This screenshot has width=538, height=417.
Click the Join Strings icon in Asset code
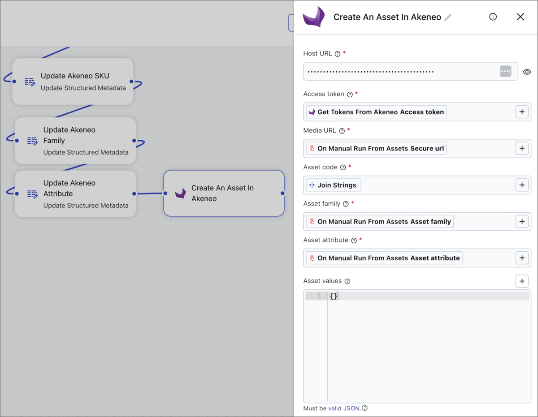(313, 185)
